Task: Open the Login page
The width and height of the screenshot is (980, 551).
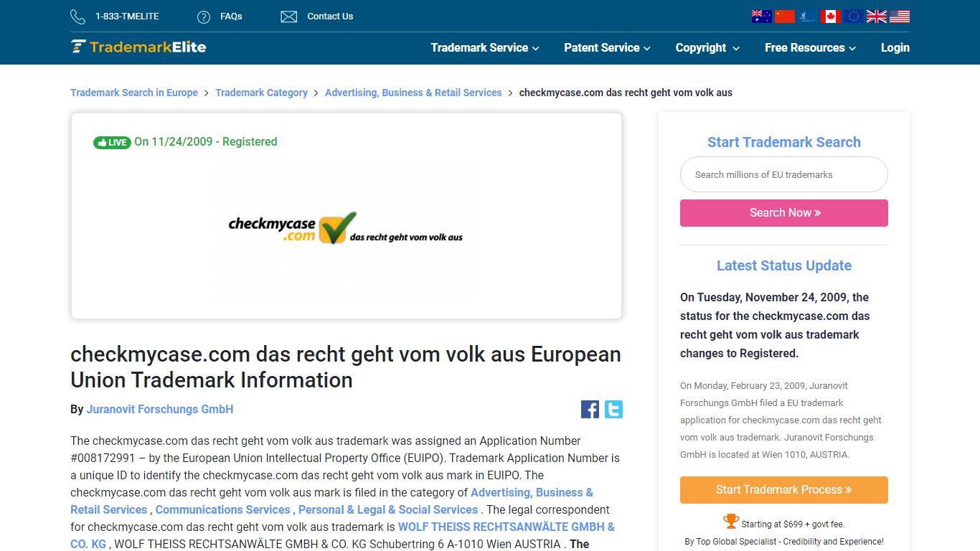Action: coord(895,47)
